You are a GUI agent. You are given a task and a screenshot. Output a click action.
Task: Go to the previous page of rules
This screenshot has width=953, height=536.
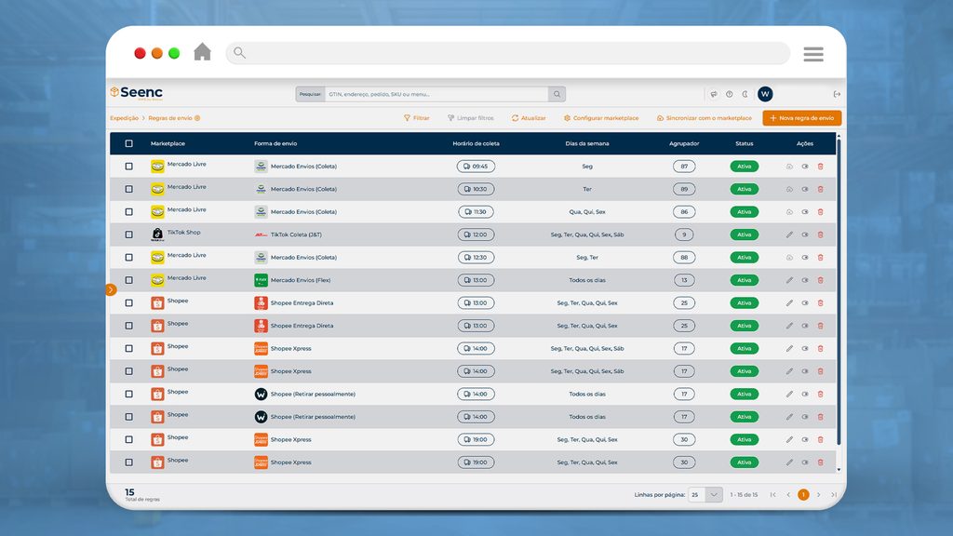click(788, 495)
